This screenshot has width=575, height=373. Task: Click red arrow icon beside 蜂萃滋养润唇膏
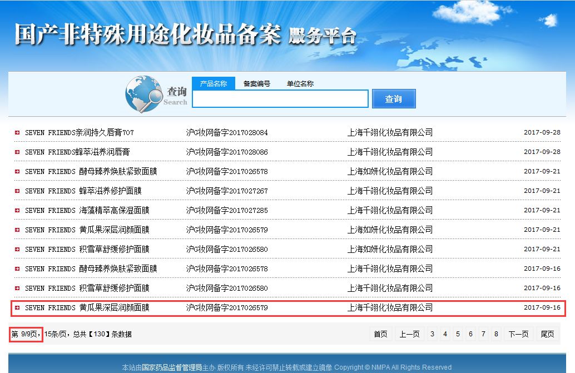tap(17, 152)
